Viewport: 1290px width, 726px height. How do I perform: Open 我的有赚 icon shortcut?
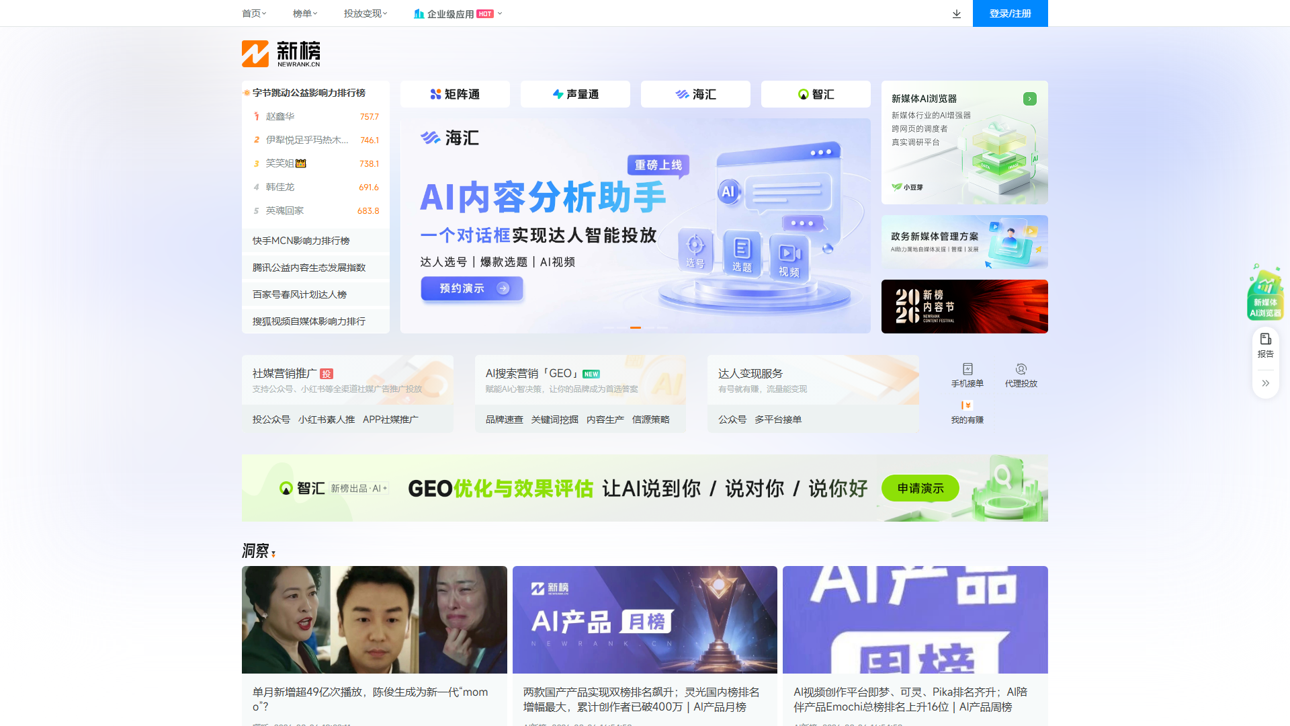967,412
